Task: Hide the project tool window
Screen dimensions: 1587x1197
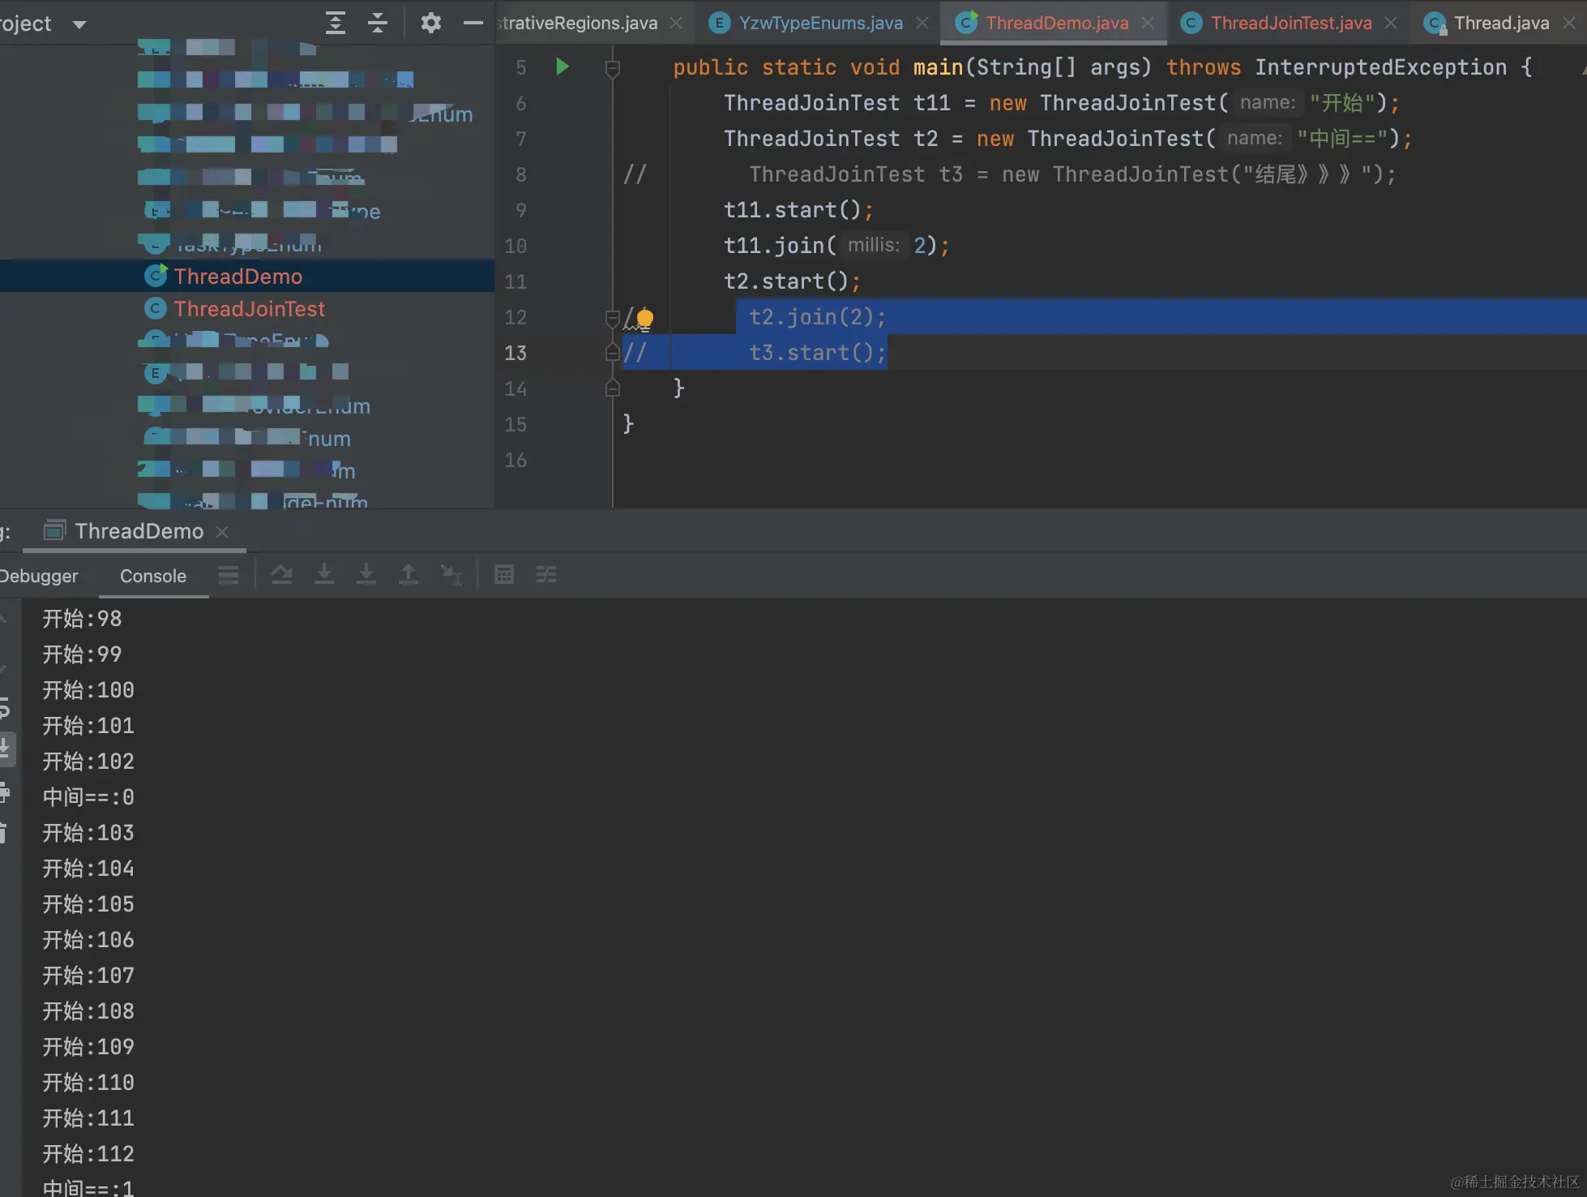Action: coord(473,23)
